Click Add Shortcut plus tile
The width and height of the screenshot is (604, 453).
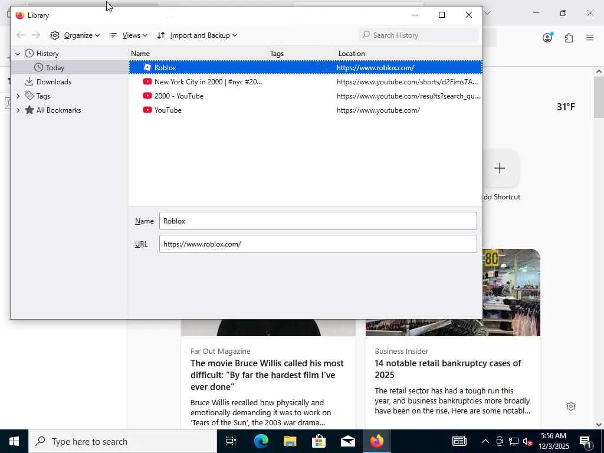(500, 168)
